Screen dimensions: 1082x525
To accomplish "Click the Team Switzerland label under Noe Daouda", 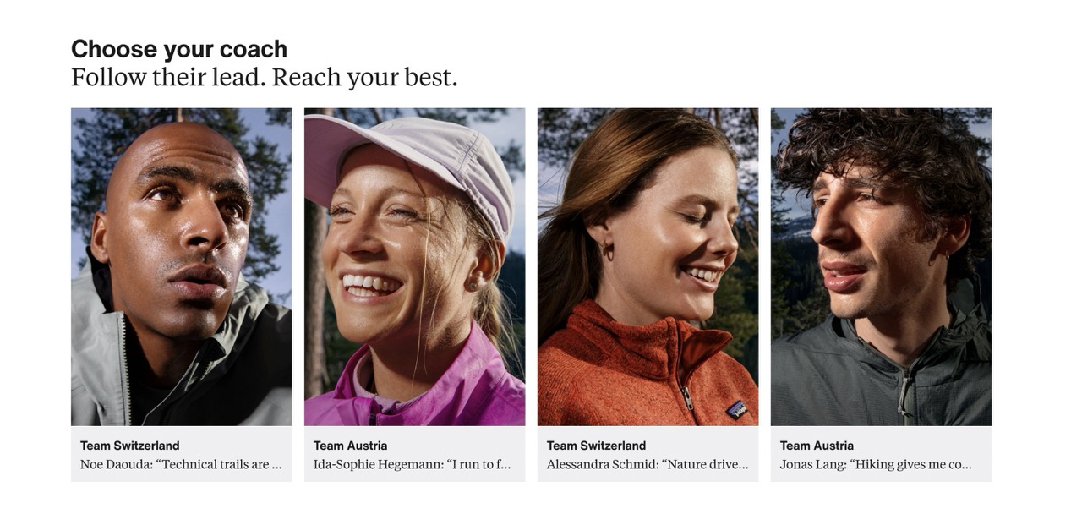I will [130, 446].
